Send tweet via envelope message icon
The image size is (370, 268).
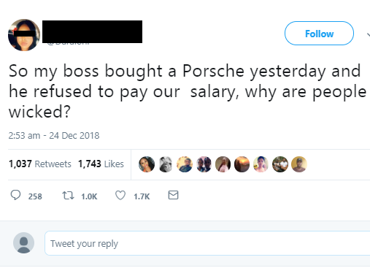173,195
